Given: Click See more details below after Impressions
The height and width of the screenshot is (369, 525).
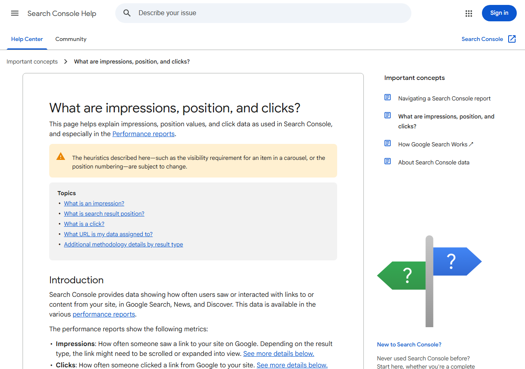Looking at the screenshot, I should (x=278, y=353).
